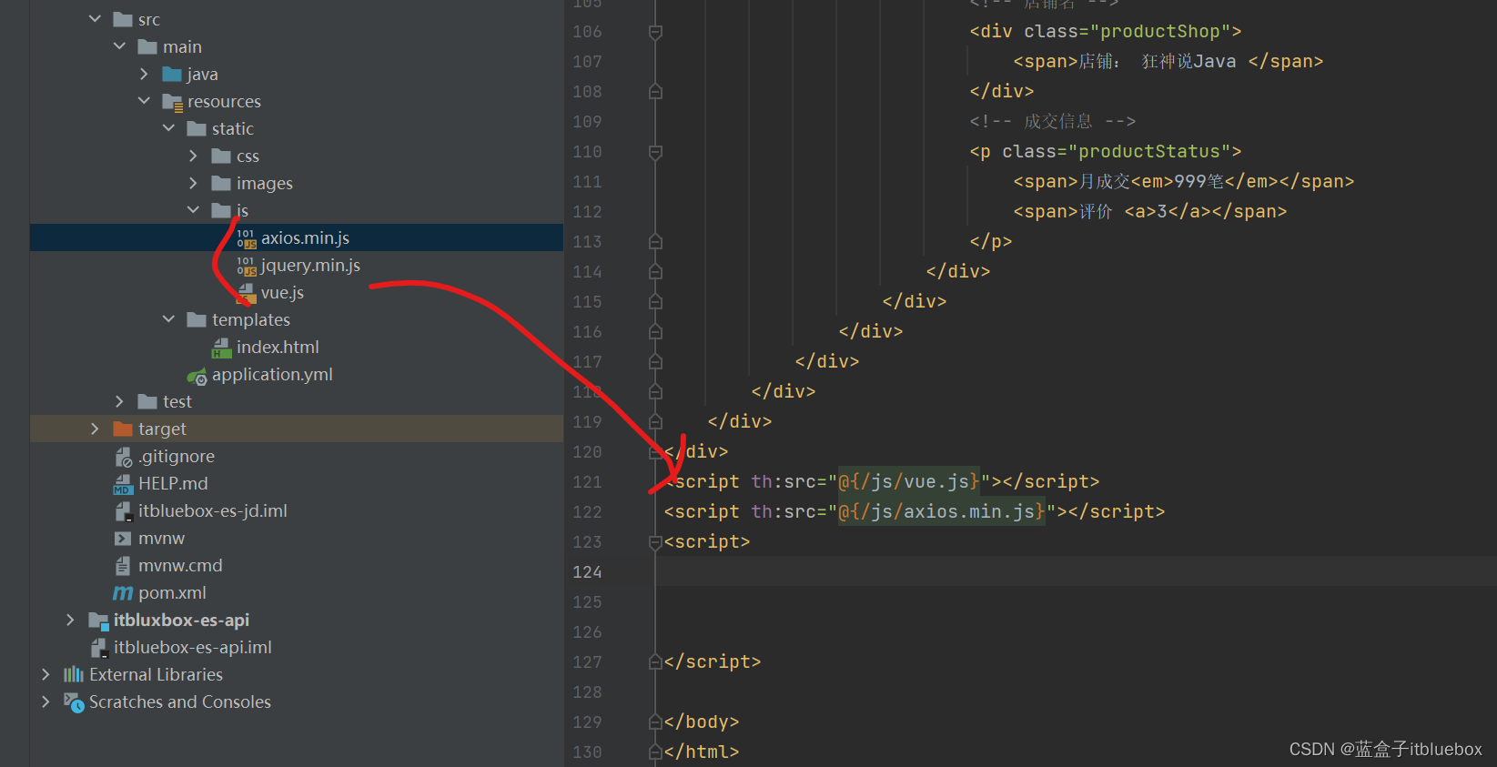Fold closing div marker at line 108
Viewport: 1497px width, 767px height.
[655, 92]
